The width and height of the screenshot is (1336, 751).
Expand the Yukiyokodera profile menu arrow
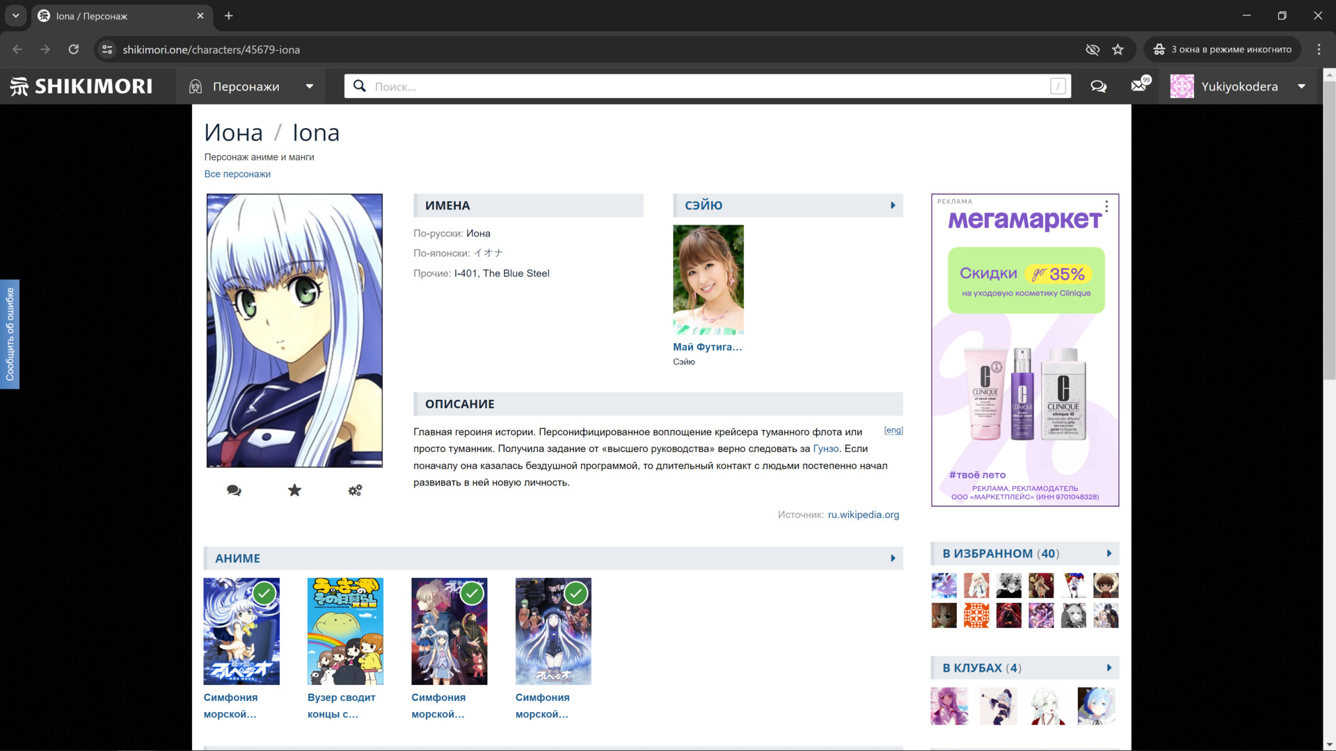tap(1301, 87)
